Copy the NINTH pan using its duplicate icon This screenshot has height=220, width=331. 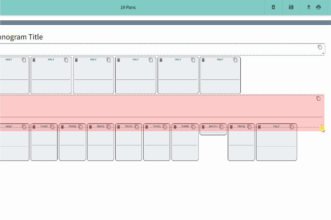pyautogui.click(x=221, y=127)
